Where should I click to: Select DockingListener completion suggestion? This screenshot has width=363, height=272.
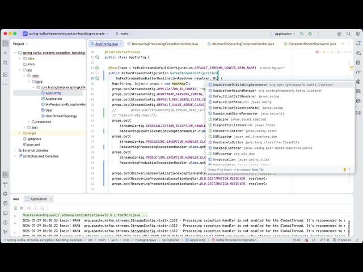[280, 148]
